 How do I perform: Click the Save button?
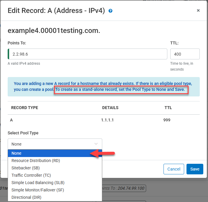click(x=195, y=169)
